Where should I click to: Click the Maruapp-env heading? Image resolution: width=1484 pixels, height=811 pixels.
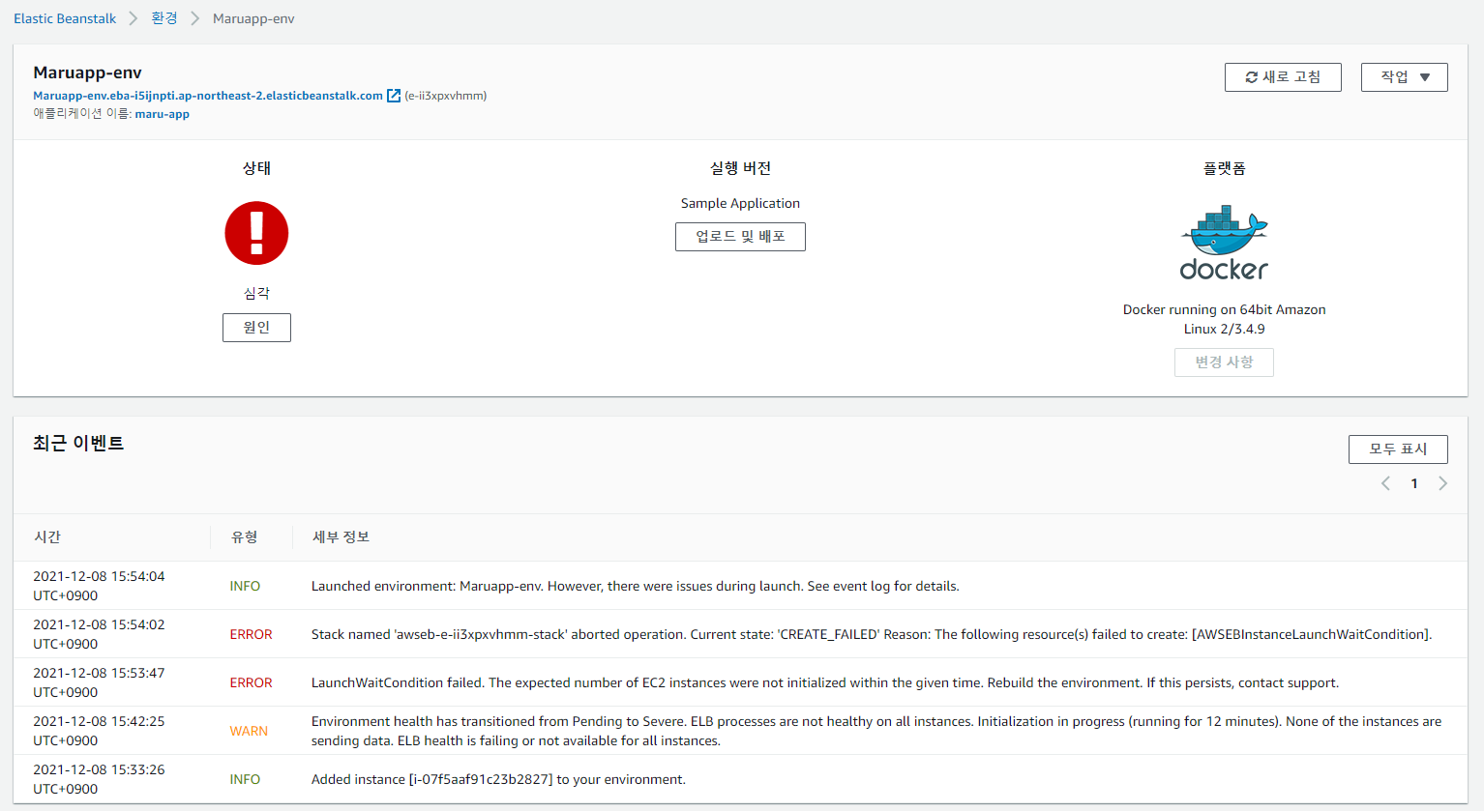click(x=87, y=72)
